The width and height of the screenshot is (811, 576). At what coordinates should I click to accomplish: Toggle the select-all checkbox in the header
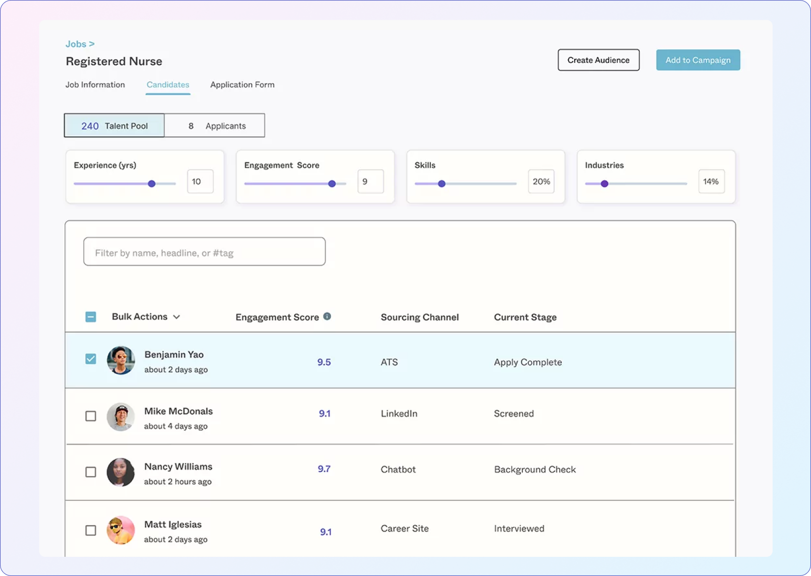coord(91,317)
